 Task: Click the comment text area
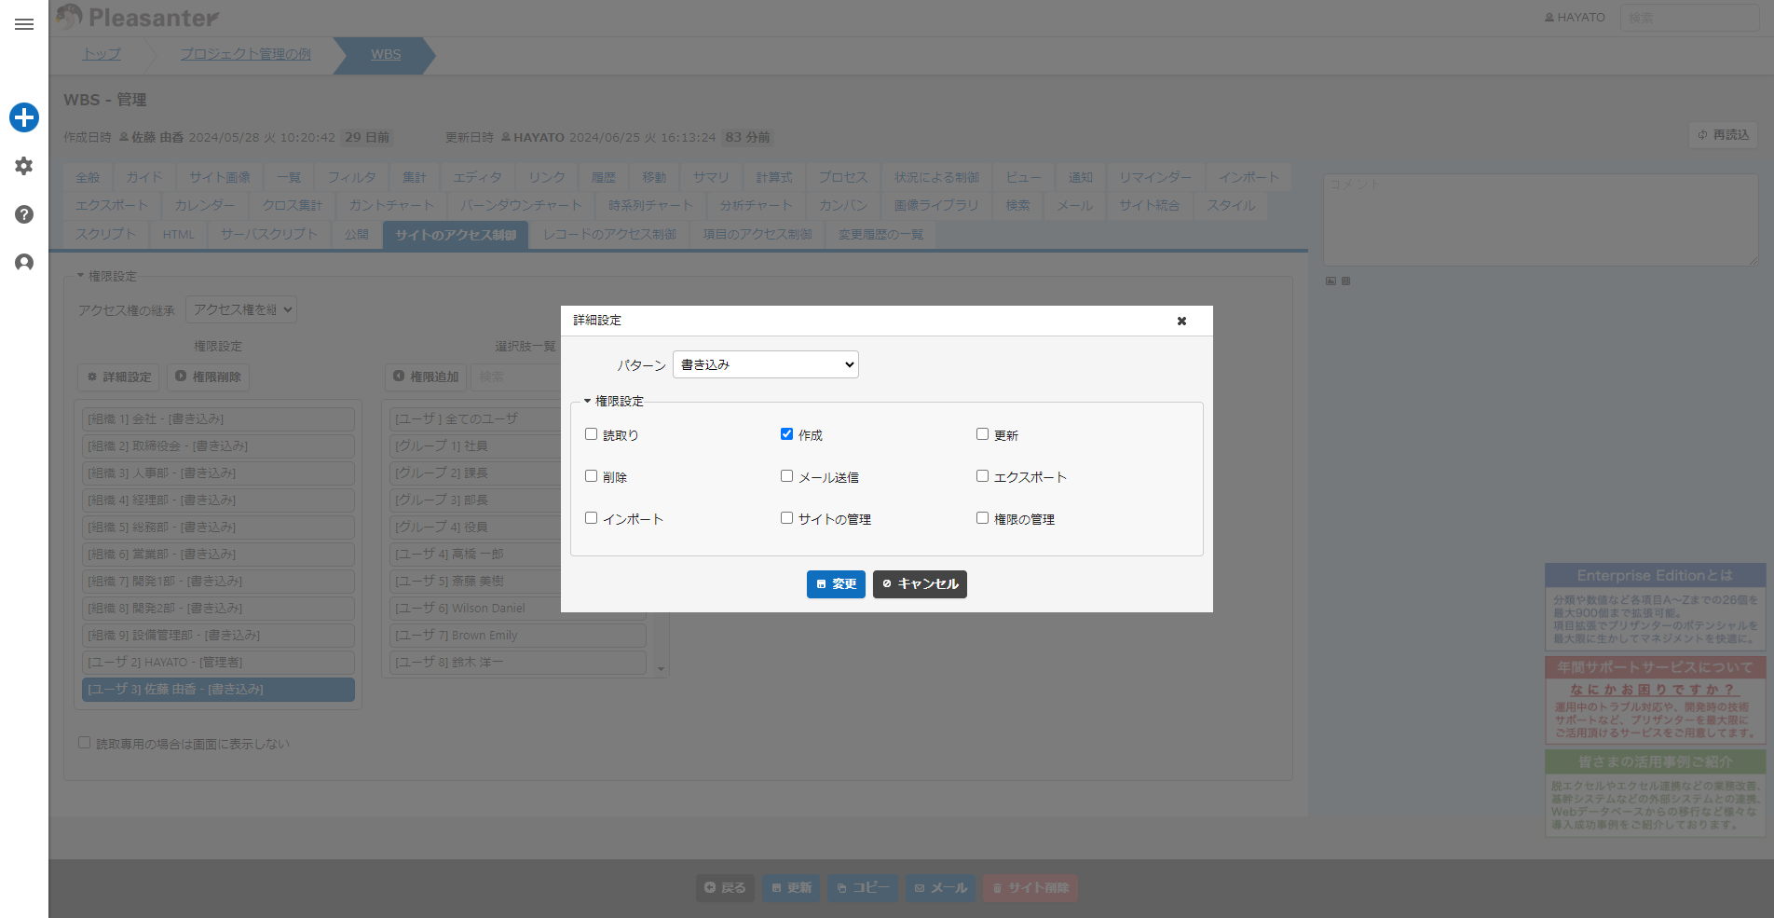pyautogui.click(x=1541, y=220)
